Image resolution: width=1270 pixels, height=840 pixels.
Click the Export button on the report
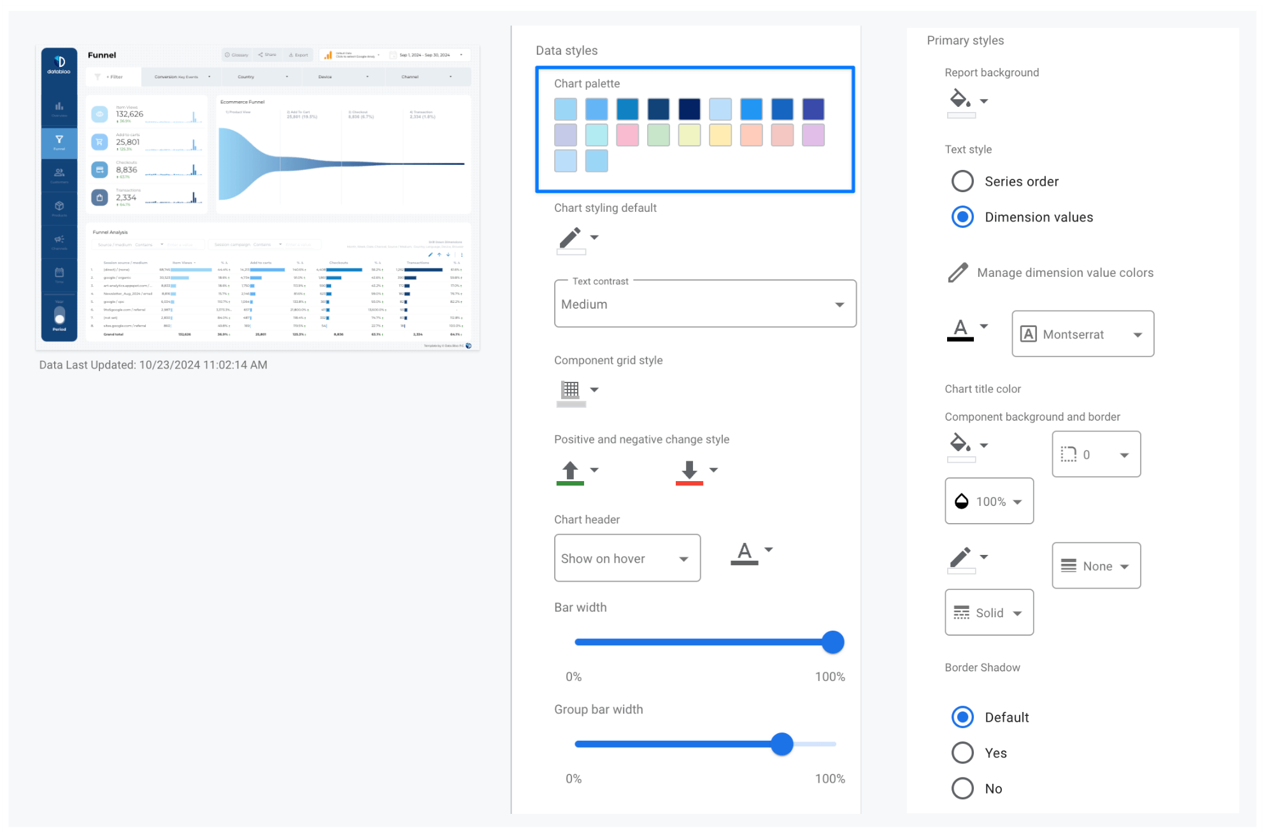pyautogui.click(x=298, y=55)
